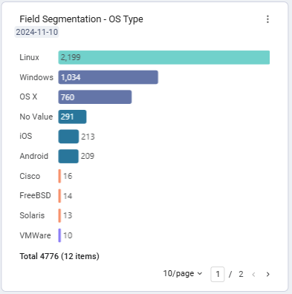Image resolution: width=292 pixels, height=294 pixels.
Task: Click the iOS bar segment
Action: (x=68, y=137)
